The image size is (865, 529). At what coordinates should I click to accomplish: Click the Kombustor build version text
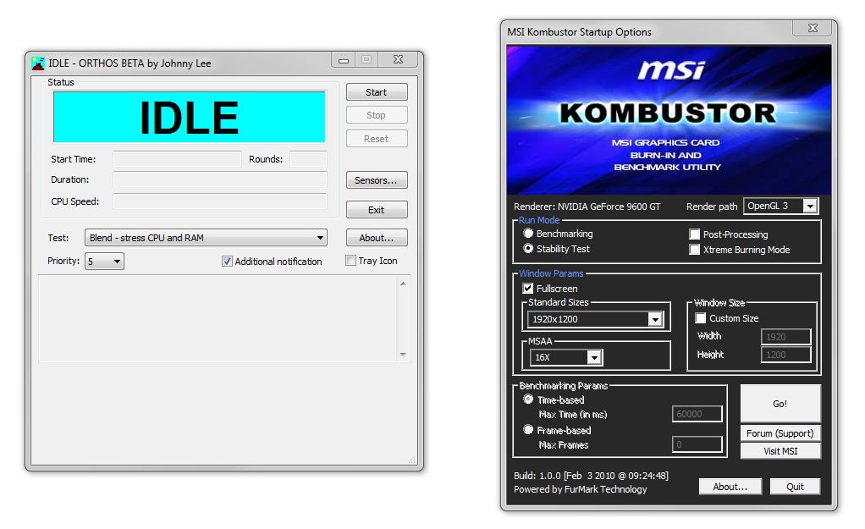[x=591, y=476]
